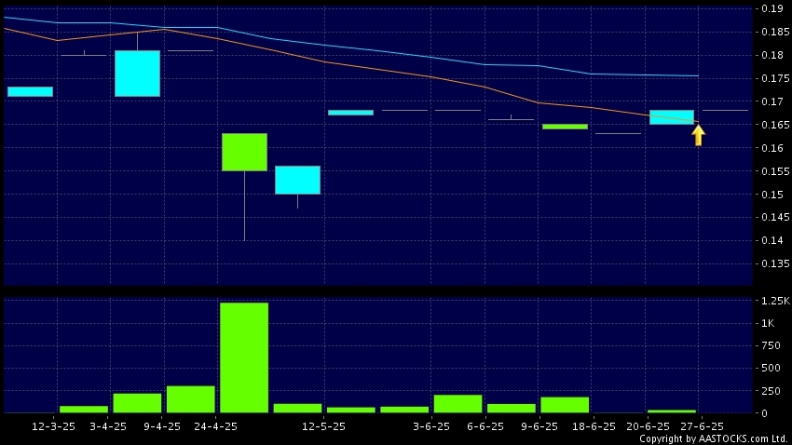Click the 0.17 price axis label
Screen dimensions: 792x445
772,101
